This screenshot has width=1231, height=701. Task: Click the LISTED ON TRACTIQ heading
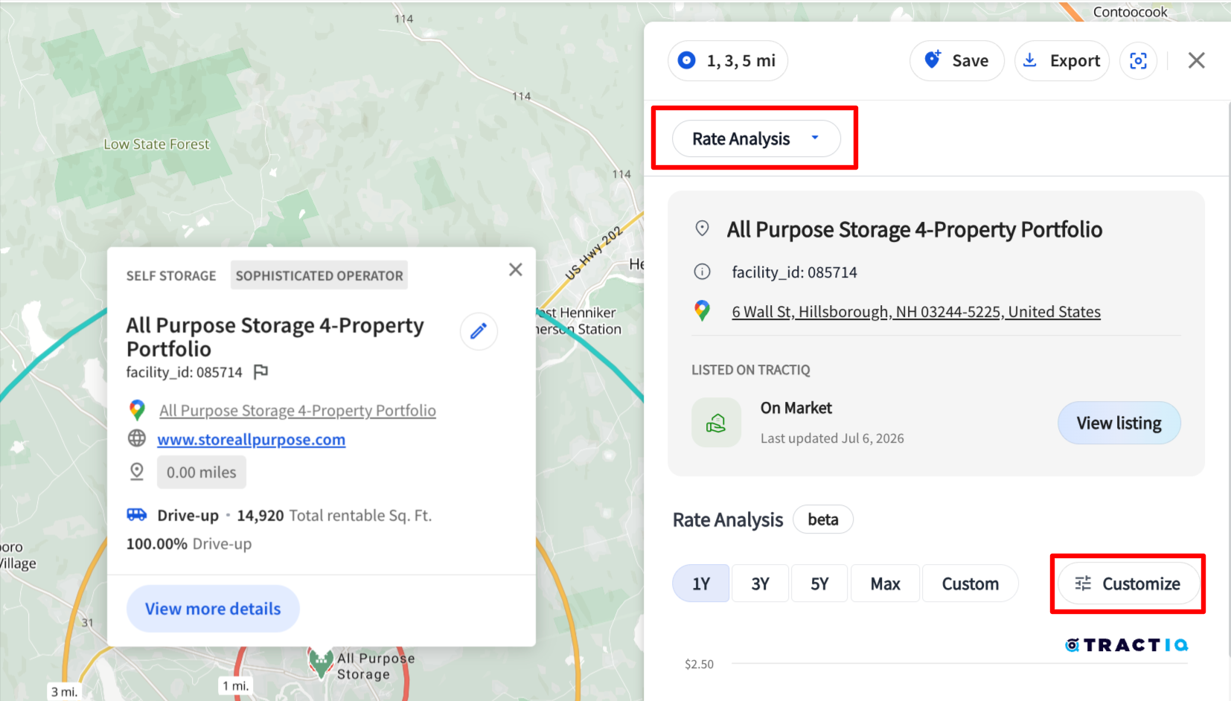[750, 371]
